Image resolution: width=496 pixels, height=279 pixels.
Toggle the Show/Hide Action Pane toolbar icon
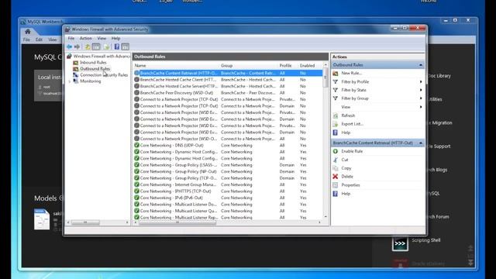[126, 46]
